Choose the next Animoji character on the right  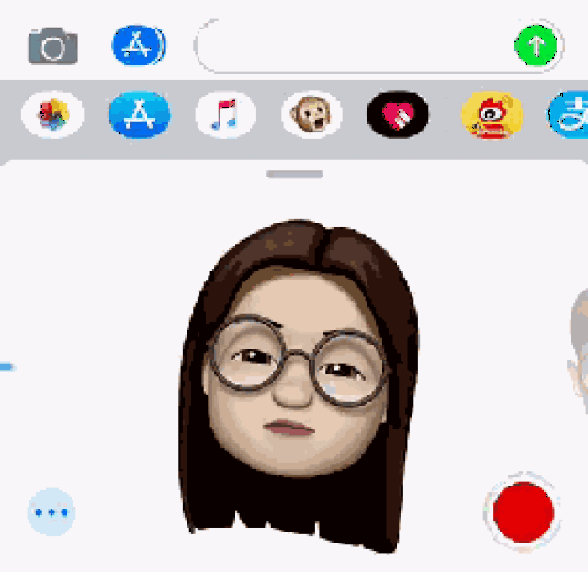[578, 349]
